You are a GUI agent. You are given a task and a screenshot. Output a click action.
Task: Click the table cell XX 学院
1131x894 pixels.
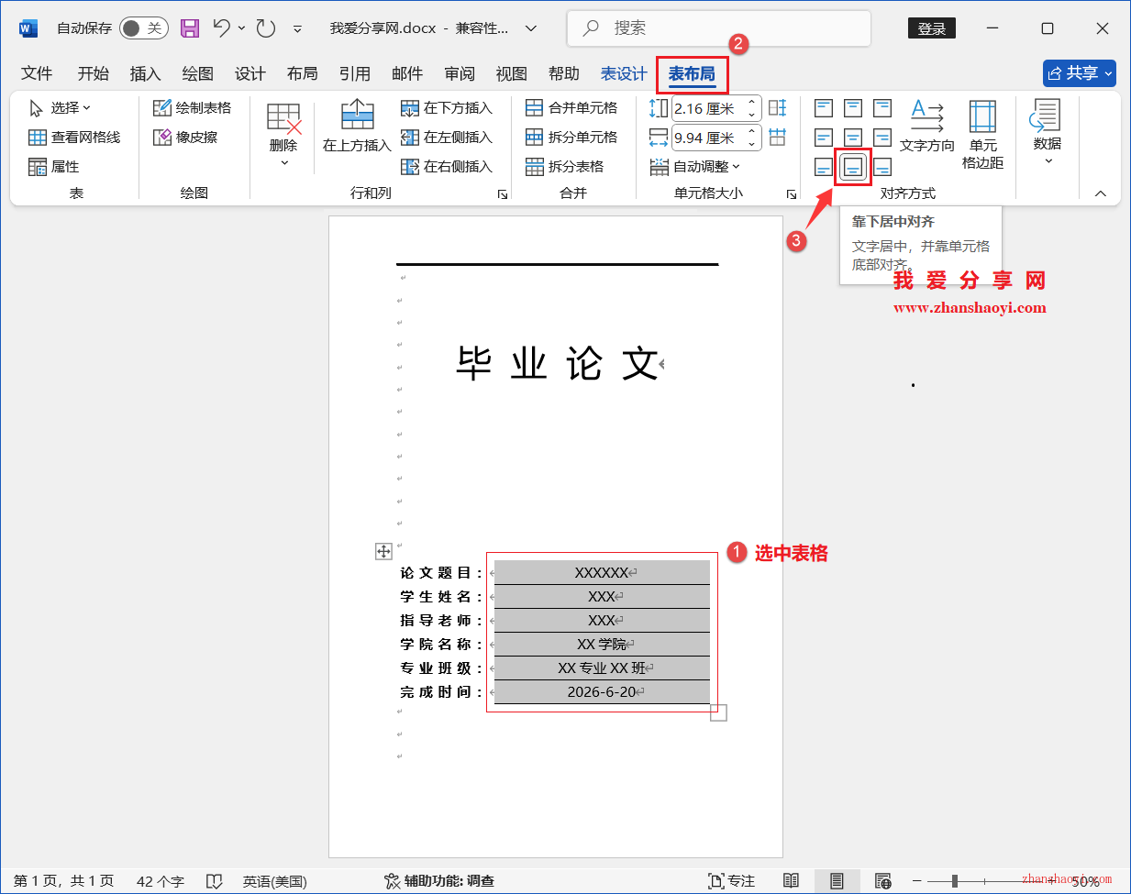(x=603, y=645)
